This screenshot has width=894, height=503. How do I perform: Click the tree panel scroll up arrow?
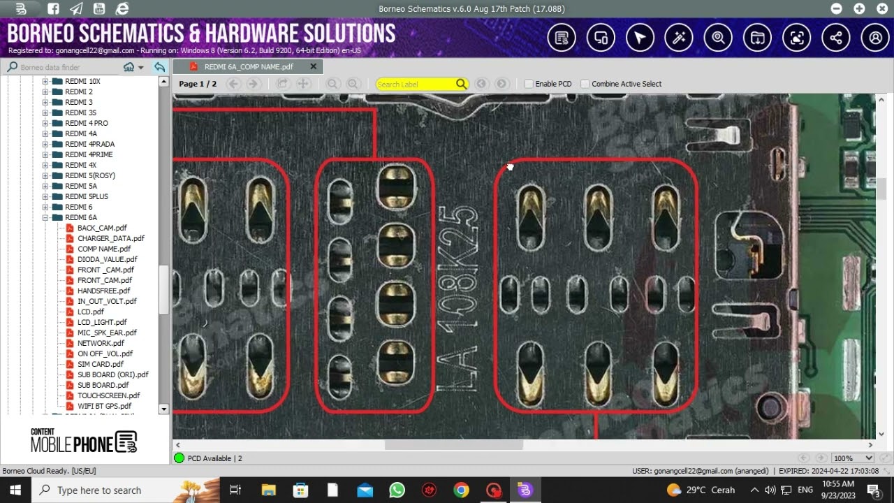click(x=164, y=82)
